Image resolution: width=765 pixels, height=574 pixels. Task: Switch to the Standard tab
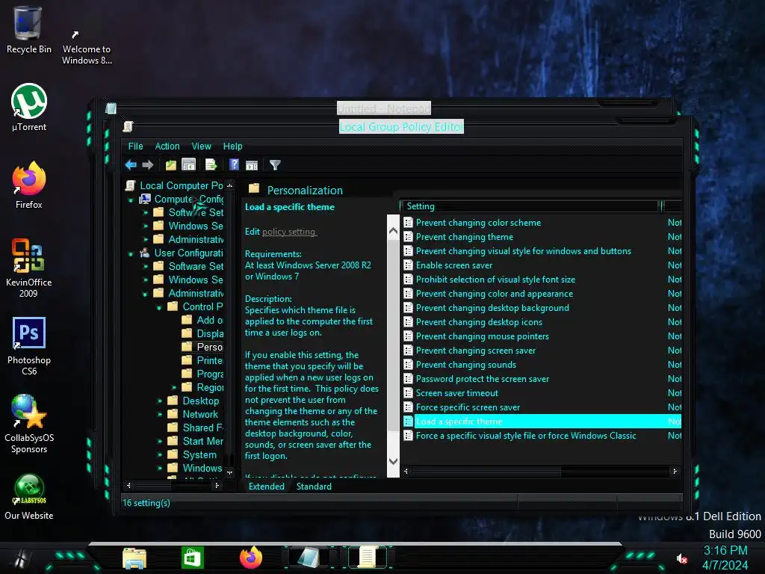tap(314, 486)
